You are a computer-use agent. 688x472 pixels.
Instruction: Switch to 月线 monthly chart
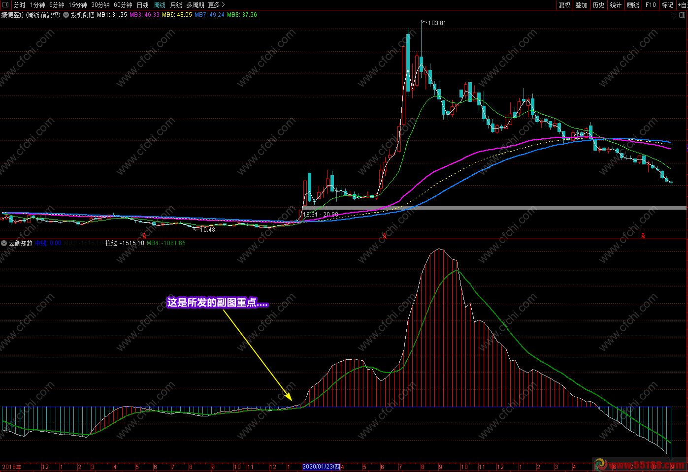tap(176, 5)
